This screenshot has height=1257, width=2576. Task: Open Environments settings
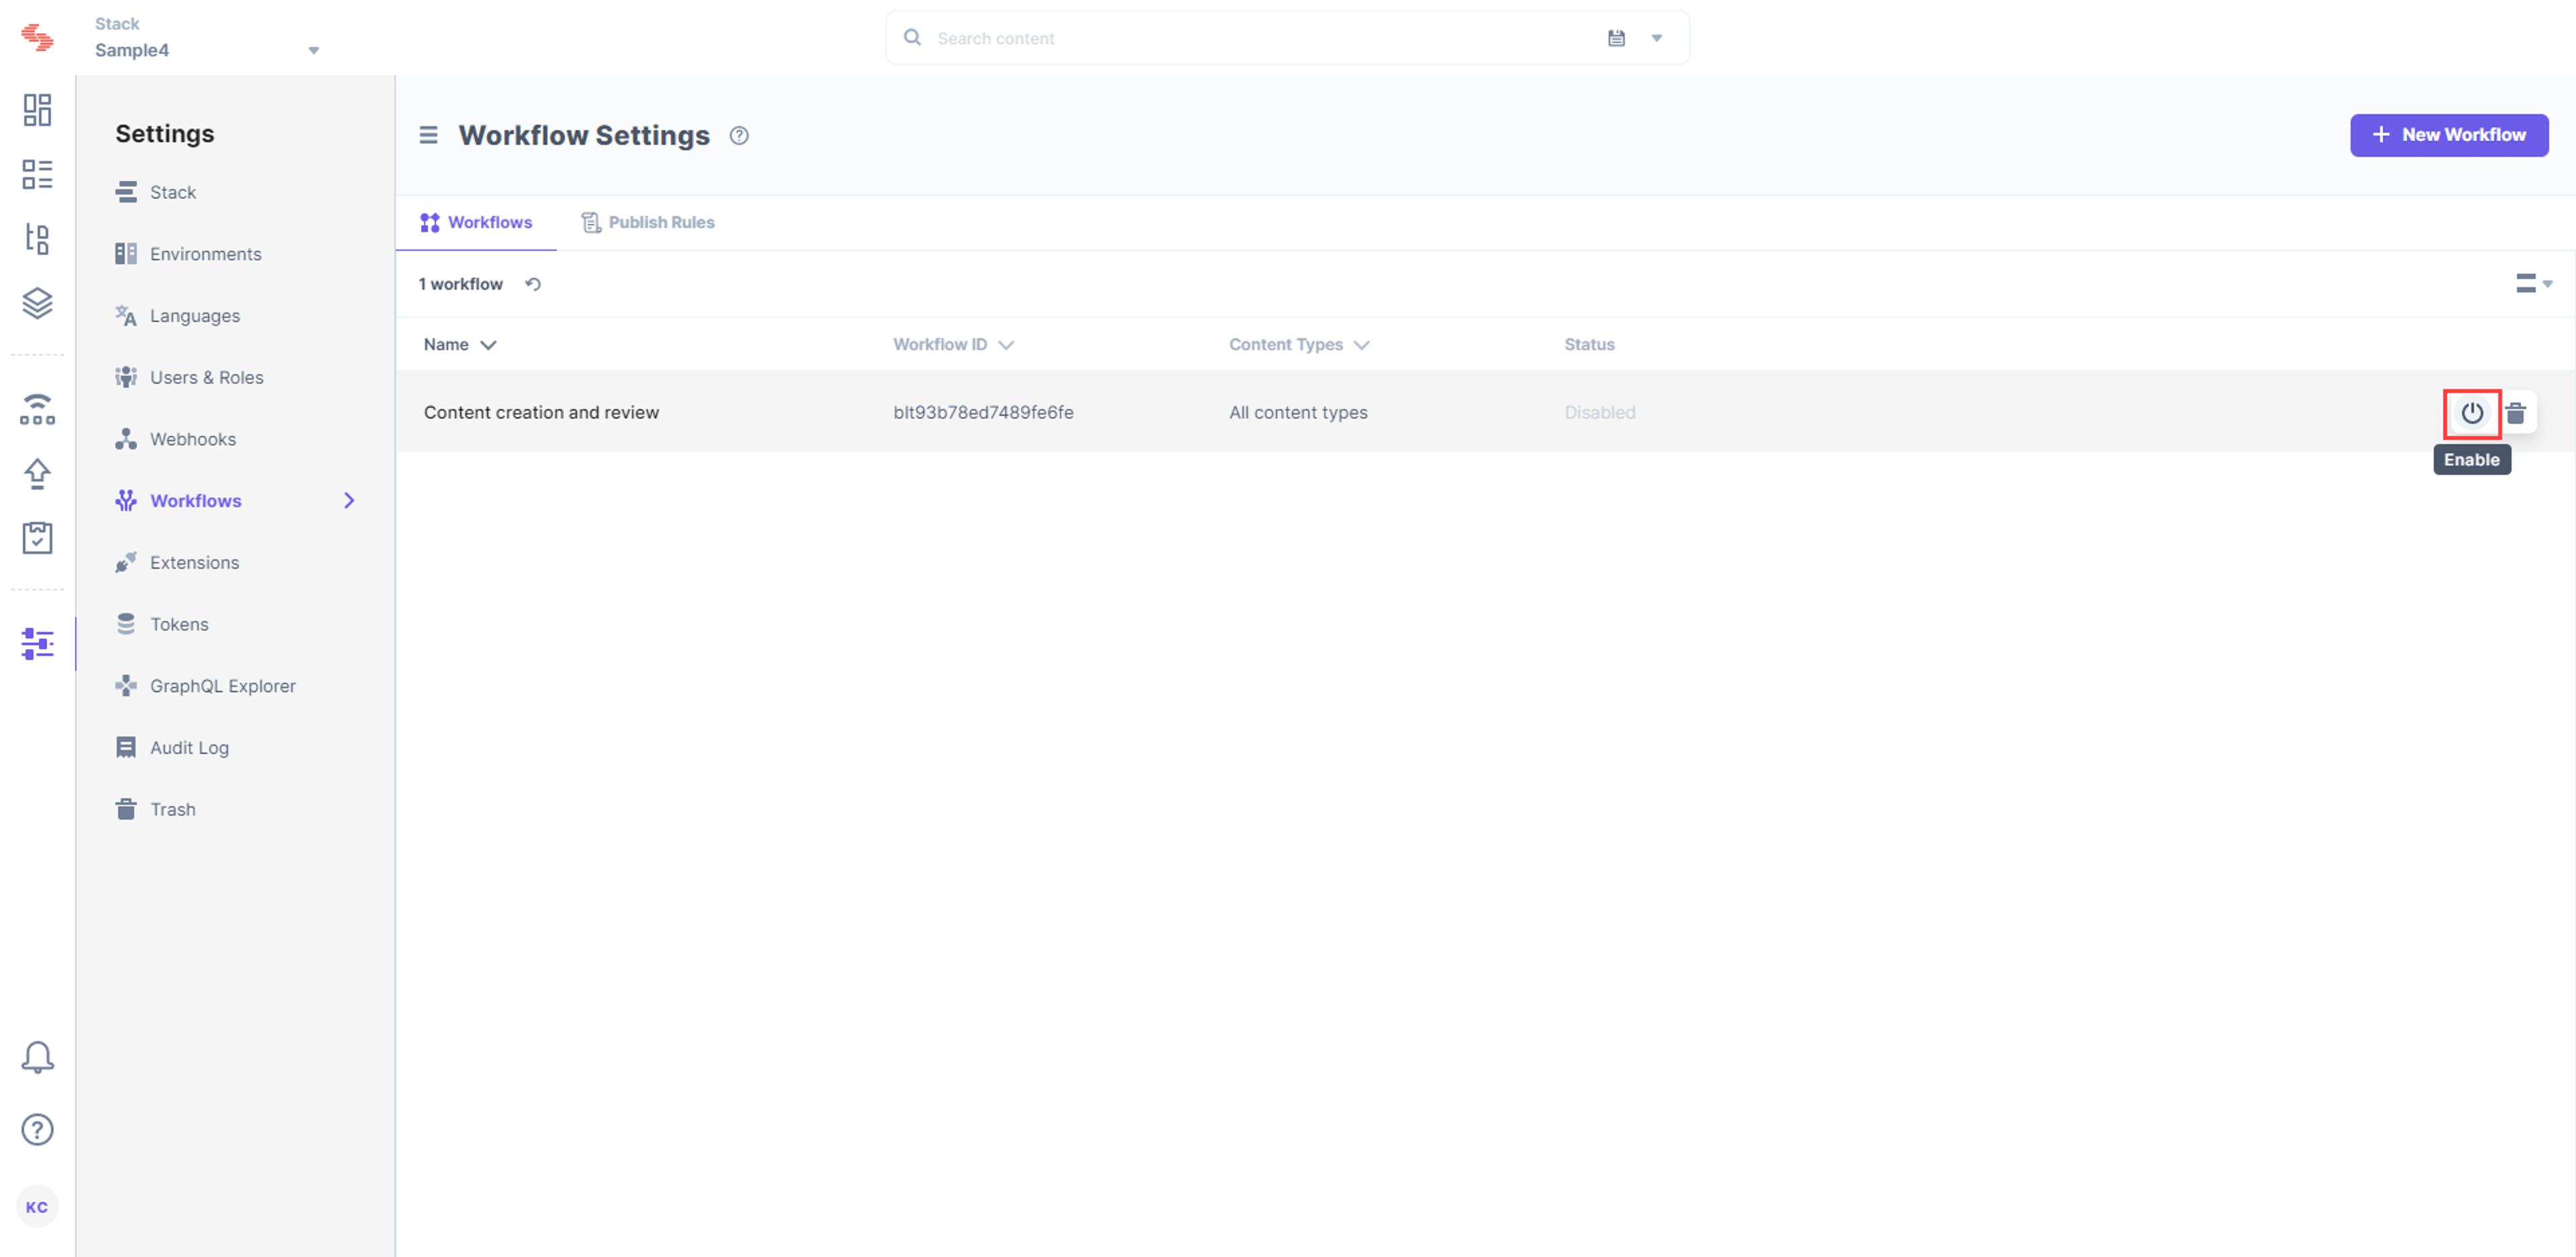[x=188, y=254]
